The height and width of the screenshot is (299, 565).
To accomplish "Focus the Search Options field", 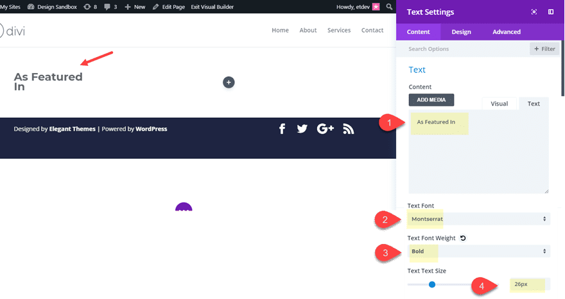I will 463,49.
